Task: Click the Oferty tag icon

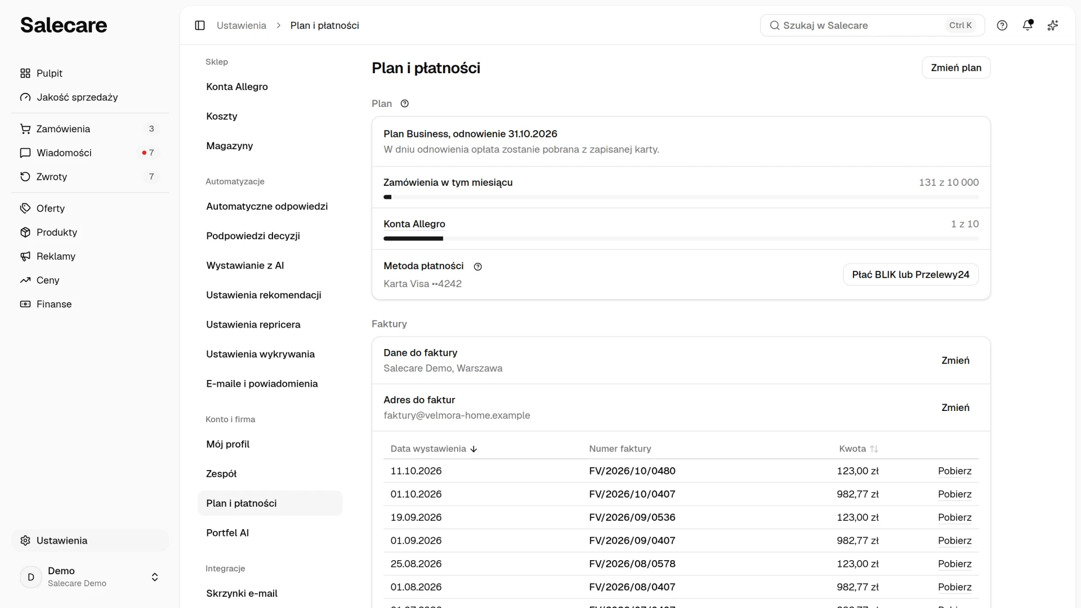Action: click(x=25, y=208)
